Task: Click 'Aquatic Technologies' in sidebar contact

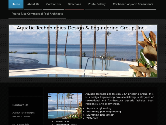Action: [24, 113]
